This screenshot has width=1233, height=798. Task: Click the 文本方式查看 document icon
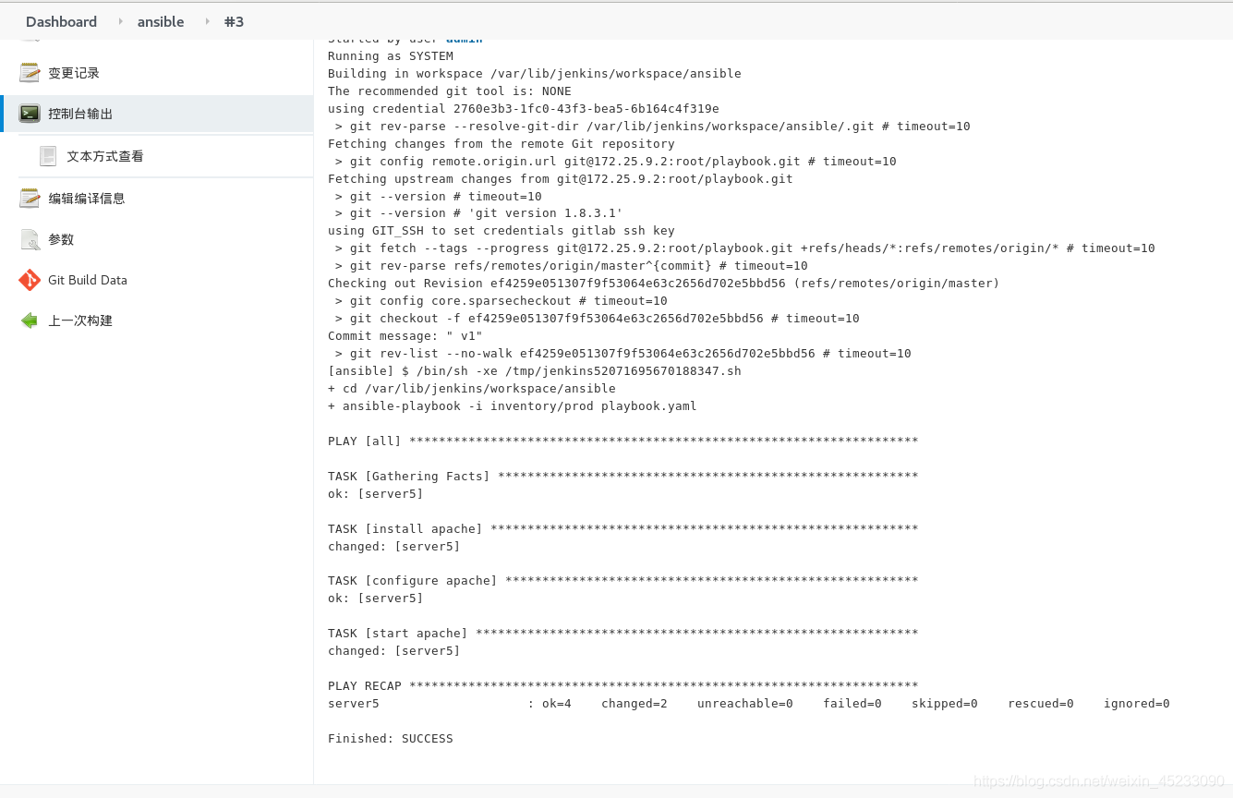(48, 156)
